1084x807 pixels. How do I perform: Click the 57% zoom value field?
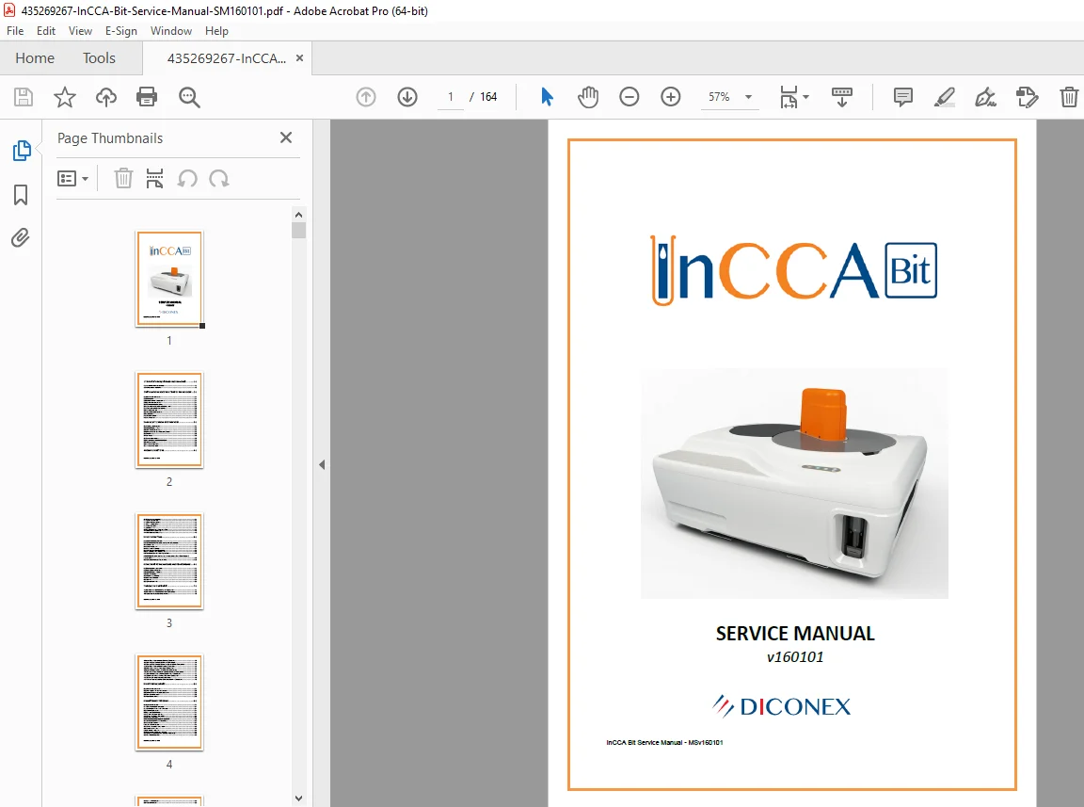pos(719,97)
